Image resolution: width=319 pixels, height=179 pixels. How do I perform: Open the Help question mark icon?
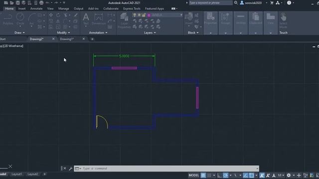pos(289,2)
